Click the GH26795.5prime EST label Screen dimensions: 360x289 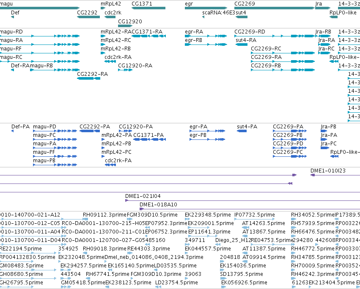point(22,283)
